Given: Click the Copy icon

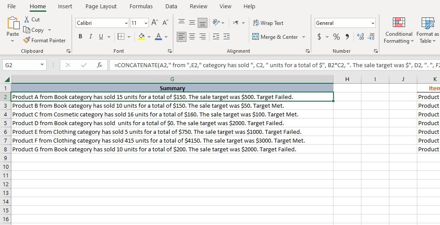Looking at the screenshot, I should (x=26, y=30).
